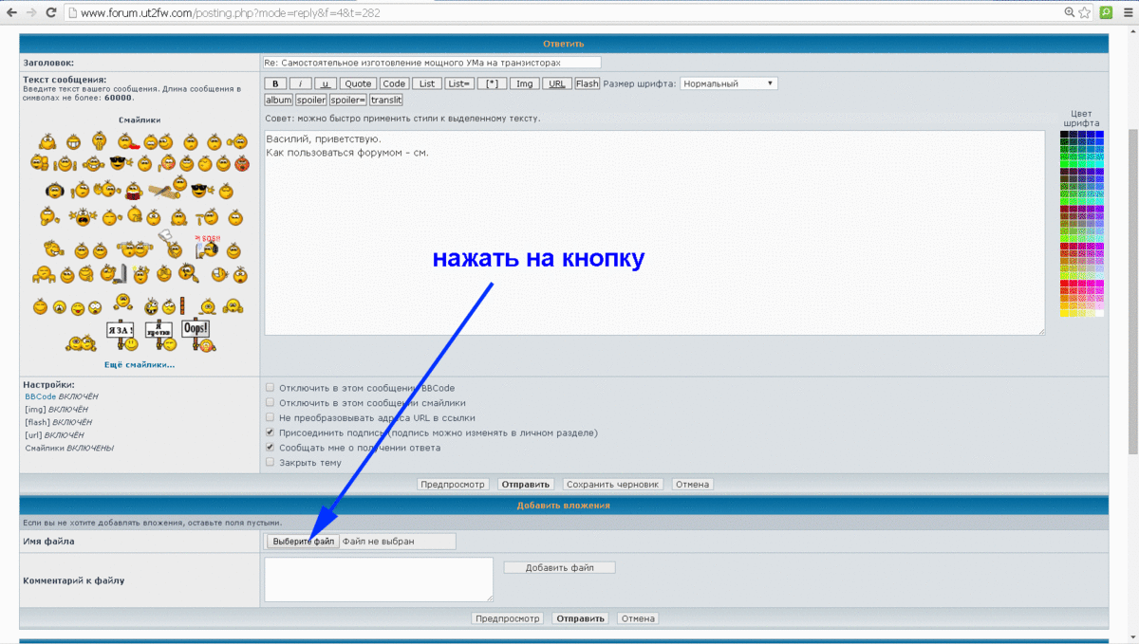Uncheck 'Сообщать мне о получении ответа'
The height and width of the screenshot is (644, 1139).
pyautogui.click(x=271, y=448)
